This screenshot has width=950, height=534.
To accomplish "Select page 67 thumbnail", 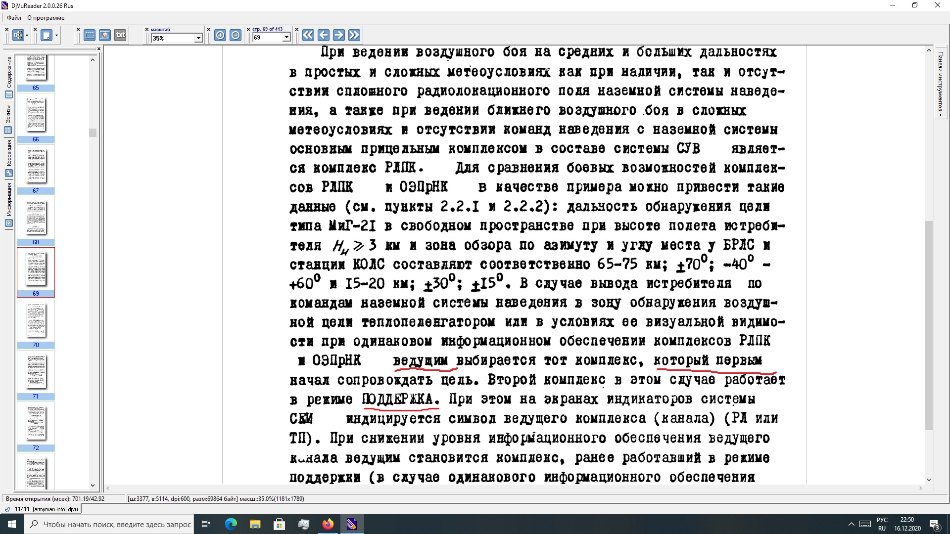I will click(36, 169).
